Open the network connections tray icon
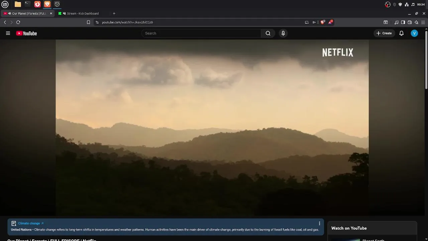The width and height of the screenshot is (428, 241). pos(407,4)
